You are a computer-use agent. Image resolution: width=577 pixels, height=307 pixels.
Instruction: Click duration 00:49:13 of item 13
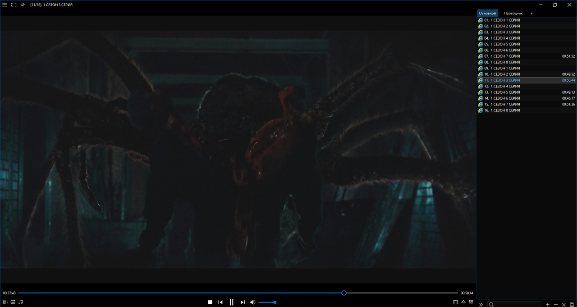568,92
